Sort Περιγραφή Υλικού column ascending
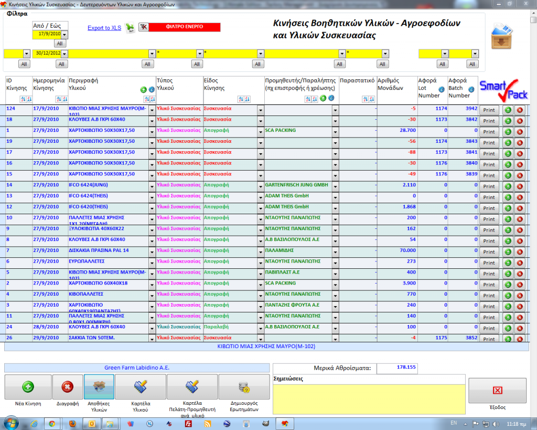 tap(147, 99)
